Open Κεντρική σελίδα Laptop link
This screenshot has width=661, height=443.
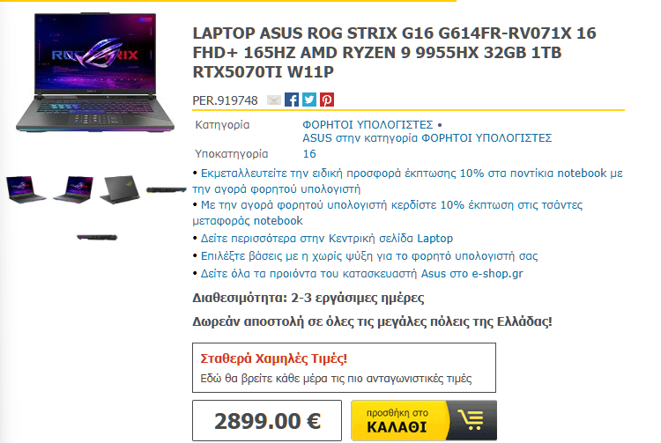(x=327, y=239)
